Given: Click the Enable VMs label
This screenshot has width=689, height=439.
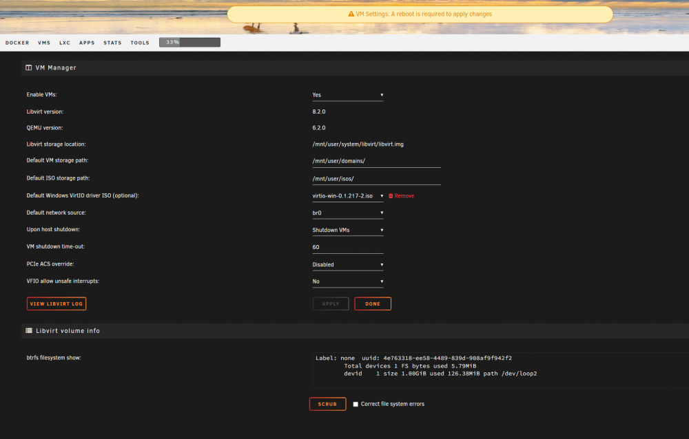Looking at the screenshot, I should 42,94.
